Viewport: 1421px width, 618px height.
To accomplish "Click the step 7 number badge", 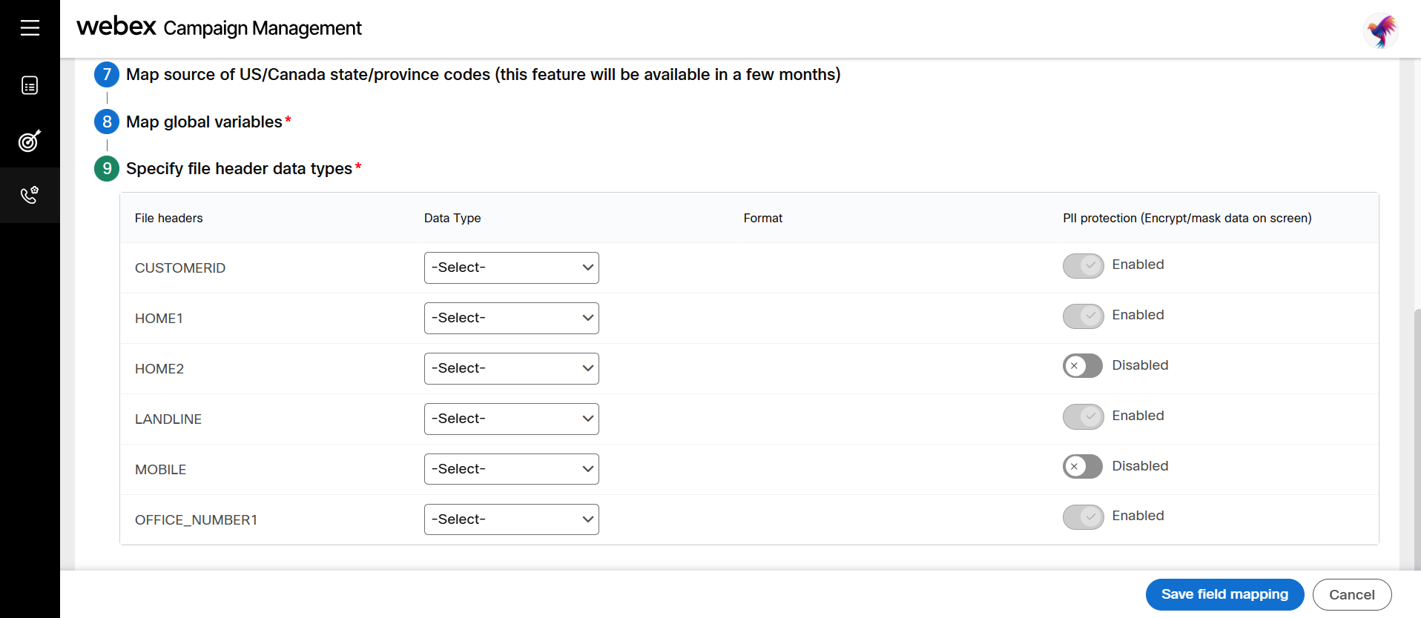I will [107, 74].
